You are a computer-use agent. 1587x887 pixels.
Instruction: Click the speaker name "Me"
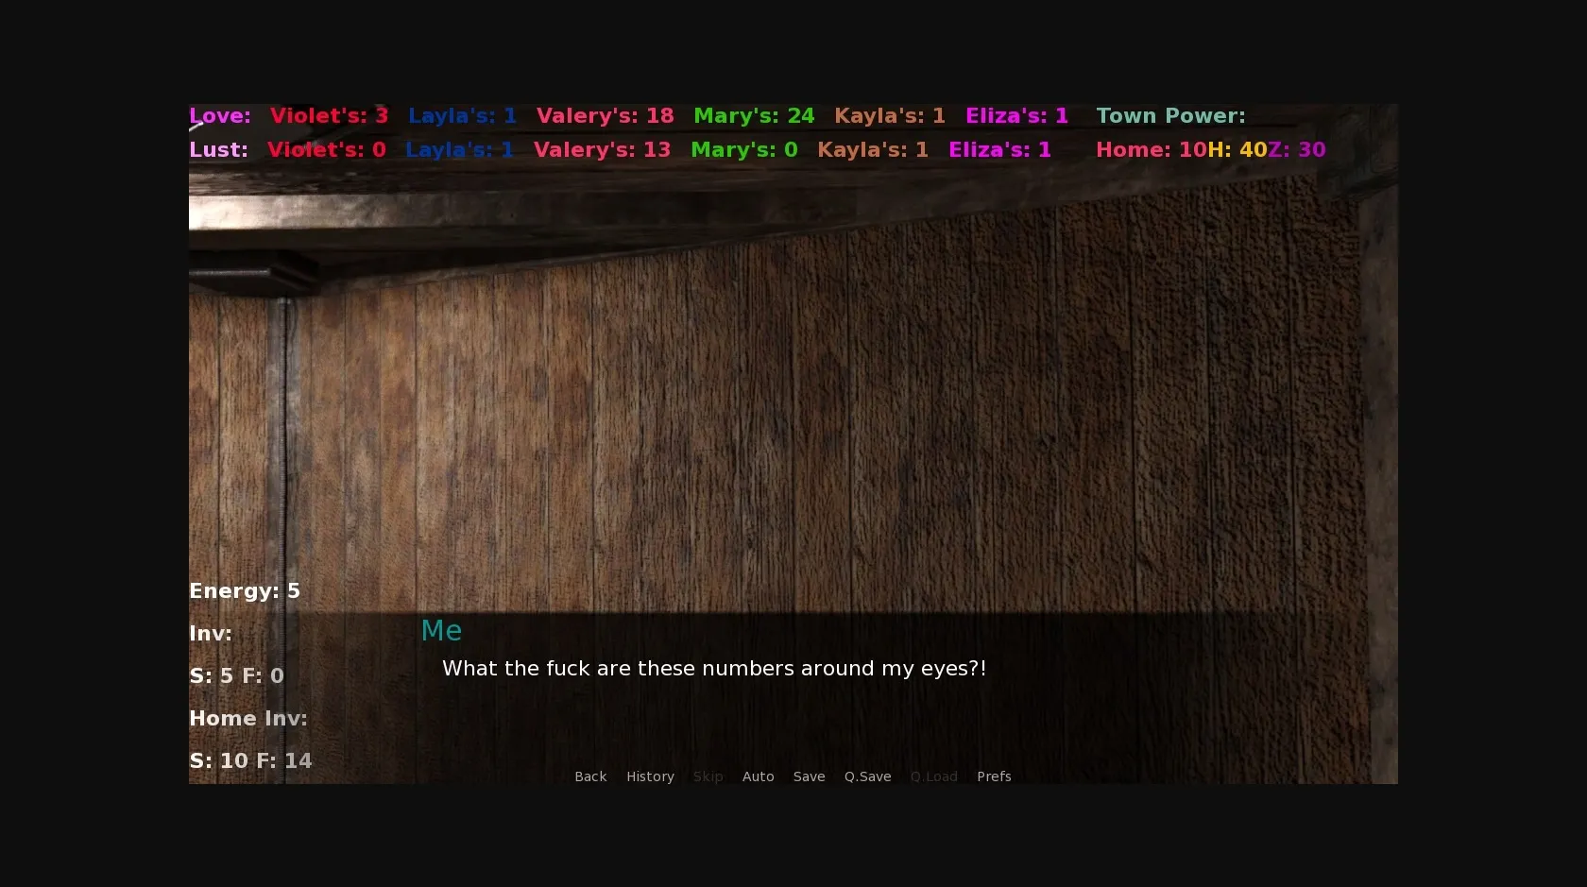[x=441, y=631]
